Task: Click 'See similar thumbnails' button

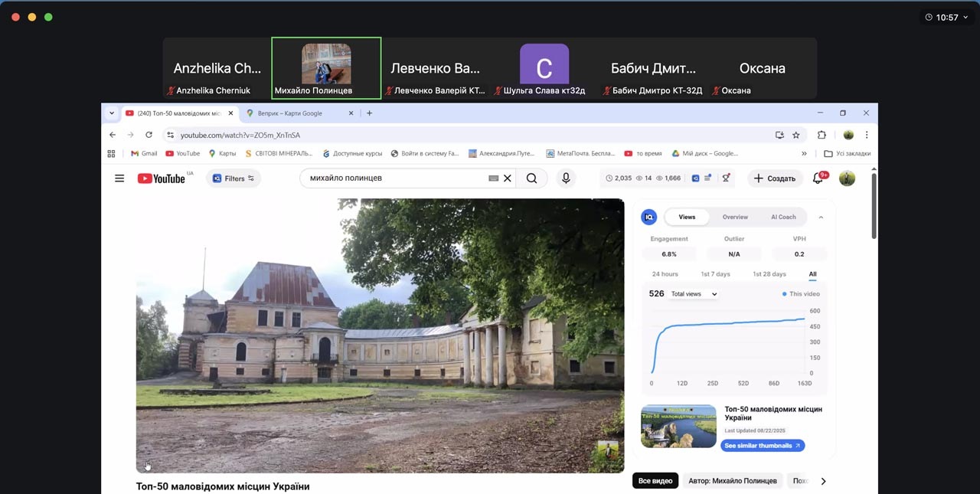Action: click(762, 446)
